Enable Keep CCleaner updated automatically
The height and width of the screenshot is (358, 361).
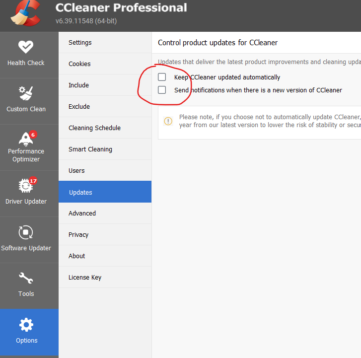tap(162, 77)
